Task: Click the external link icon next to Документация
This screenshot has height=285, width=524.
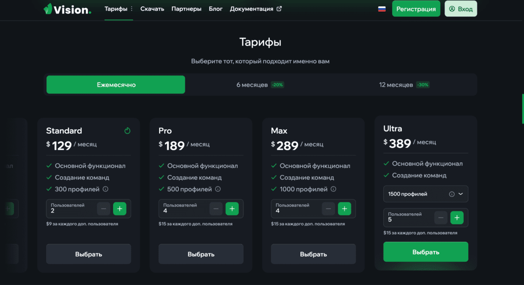Action: 279,9
